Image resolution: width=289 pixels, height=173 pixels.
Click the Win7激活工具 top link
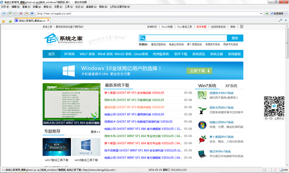click(184, 26)
